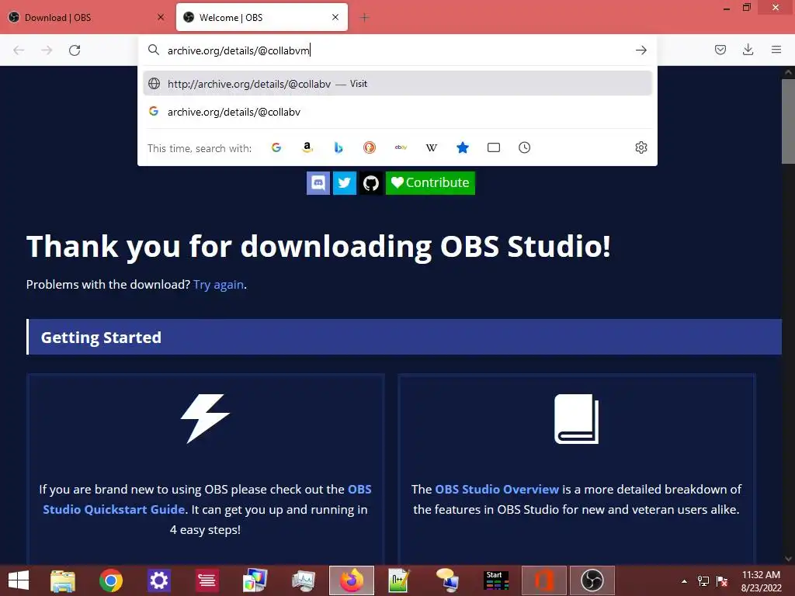The height and width of the screenshot is (596, 795).
Task: Visit the http://archive.org/details/@collabv suggestion
Action: (397, 84)
